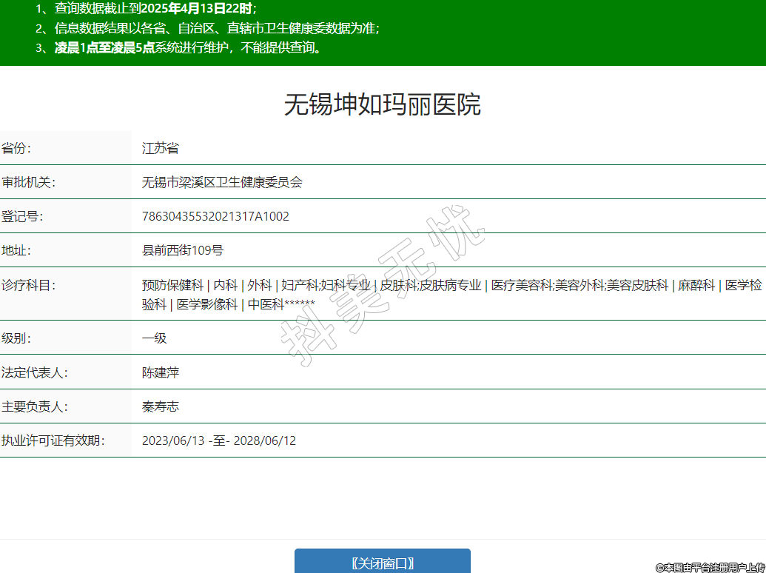The image size is (766, 573).
Task: Select the 登记号 row label
Action: point(22,216)
